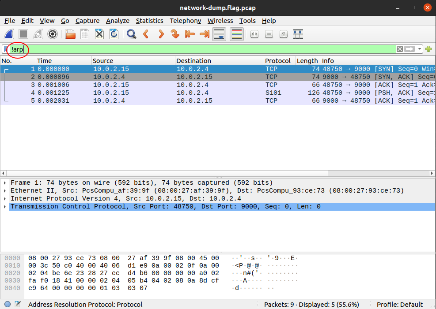The width and height of the screenshot is (436, 309).
Task: Click the resize columns icon
Action: [298, 34]
